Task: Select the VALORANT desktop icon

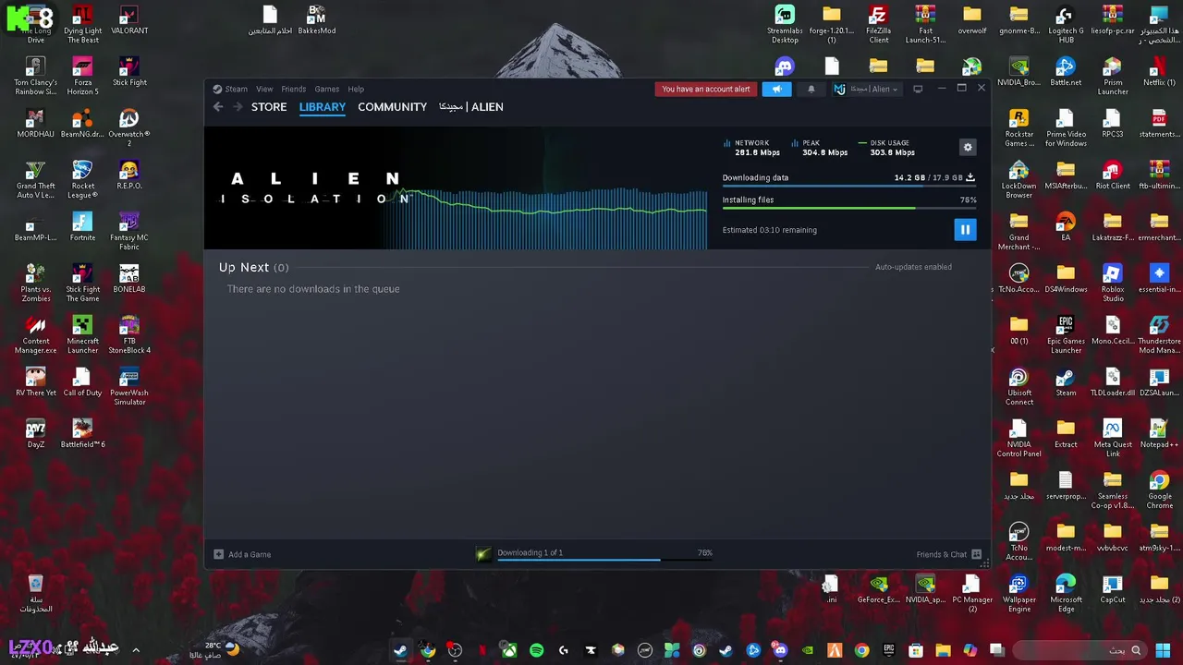Action: click(129, 21)
